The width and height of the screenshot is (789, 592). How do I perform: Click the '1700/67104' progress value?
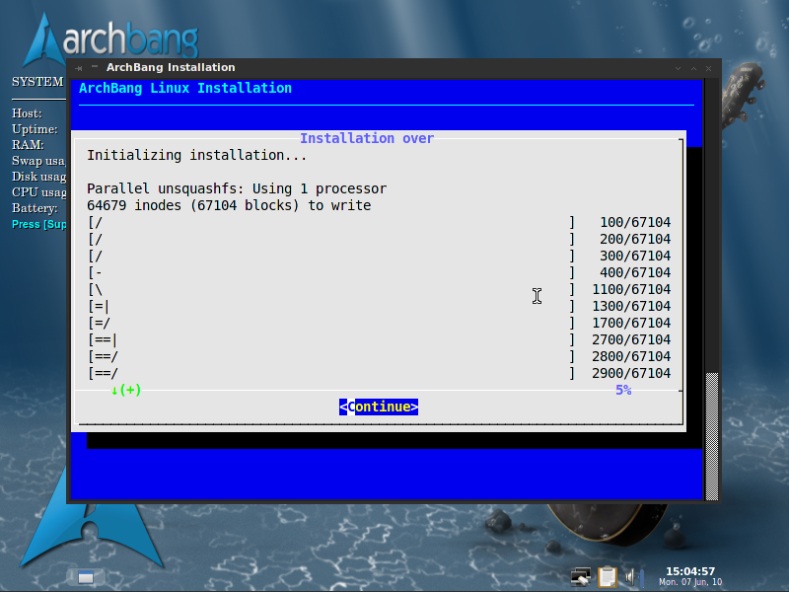[631, 323]
